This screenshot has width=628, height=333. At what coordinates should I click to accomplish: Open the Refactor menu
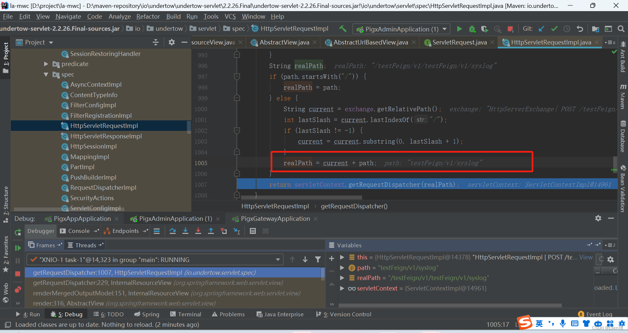pyautogui.click(x=148, y=16)
